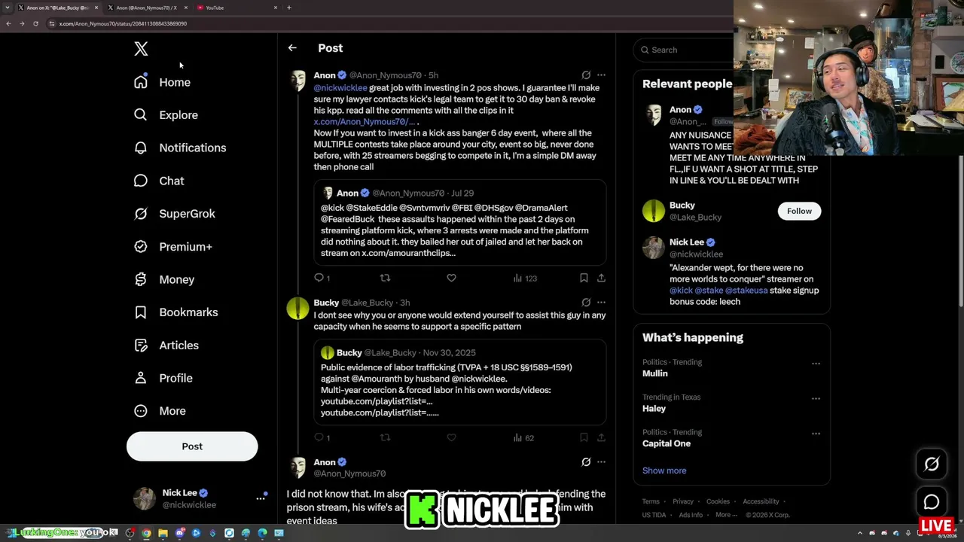Open more options for Mullin trend
The image size is (964, 542).
(816, 364)
